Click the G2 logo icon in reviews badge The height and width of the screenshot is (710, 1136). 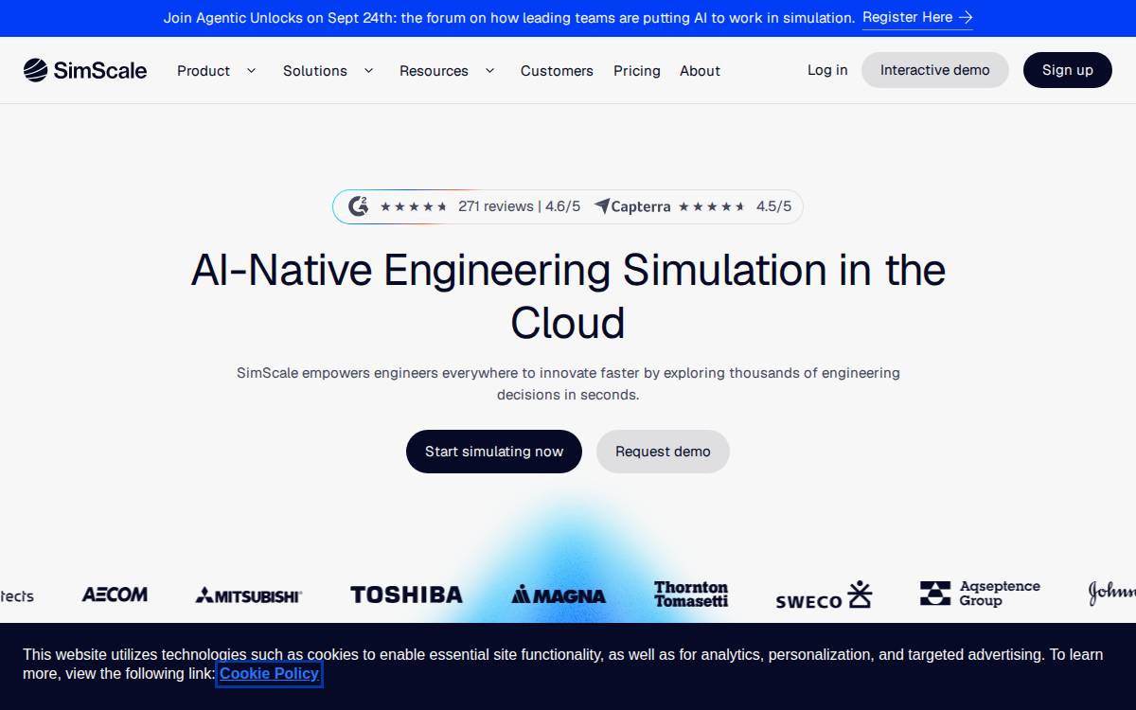click(358, 206)
